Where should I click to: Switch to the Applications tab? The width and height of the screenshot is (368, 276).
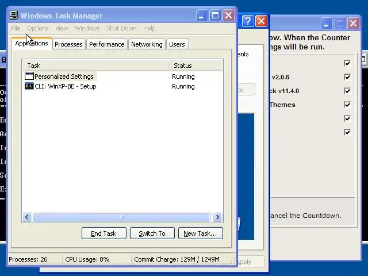click(32, 44)
